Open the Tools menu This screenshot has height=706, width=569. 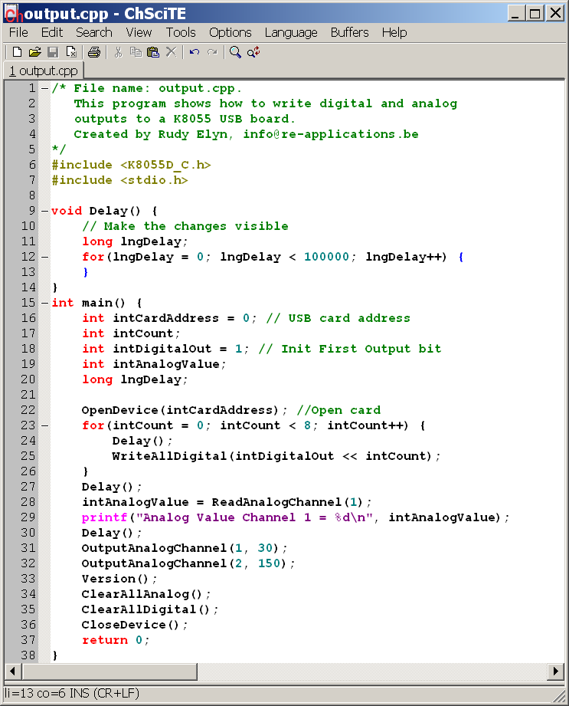pyautogui.click(x=181, y=32)
